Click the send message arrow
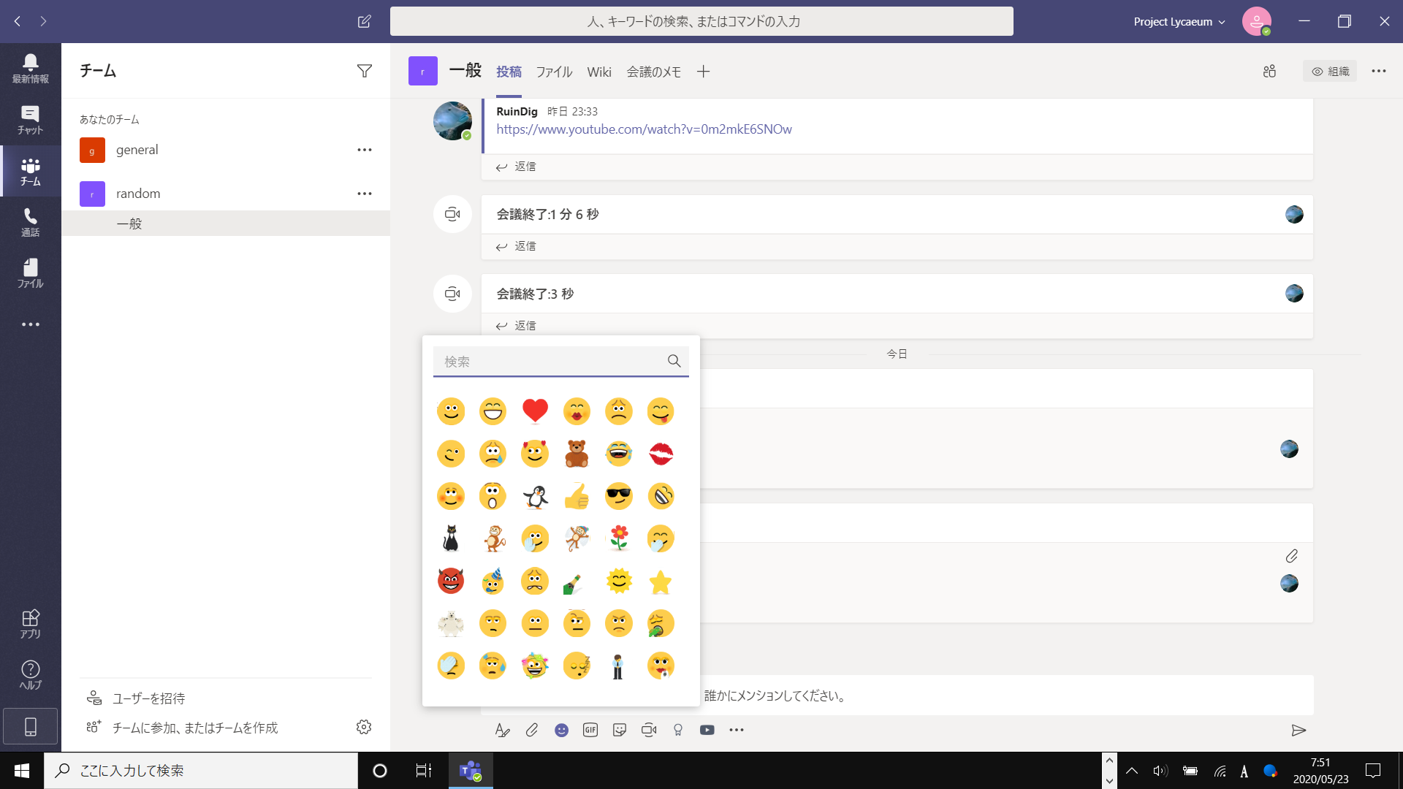Screen dimensions: 1403x789 coord(1299,730)
